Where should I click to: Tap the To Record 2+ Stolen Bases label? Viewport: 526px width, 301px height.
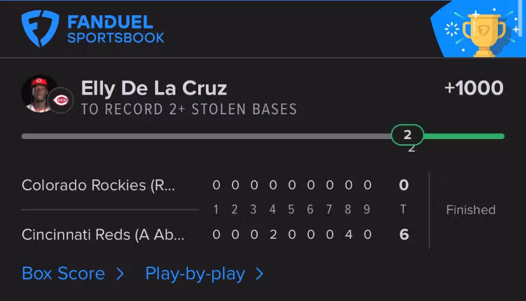pyautogui.click(x=189, y=109)
